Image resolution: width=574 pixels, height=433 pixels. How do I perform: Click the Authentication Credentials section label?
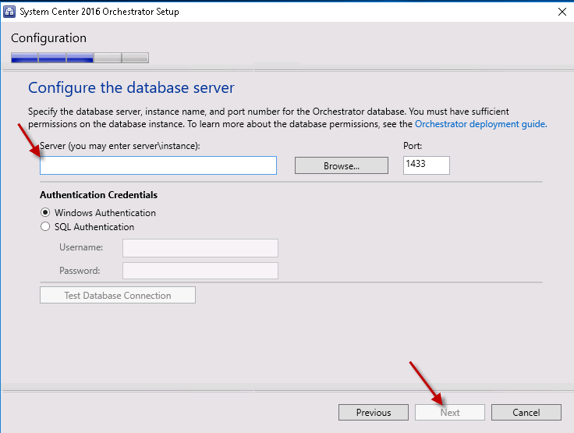click(98, 195)
